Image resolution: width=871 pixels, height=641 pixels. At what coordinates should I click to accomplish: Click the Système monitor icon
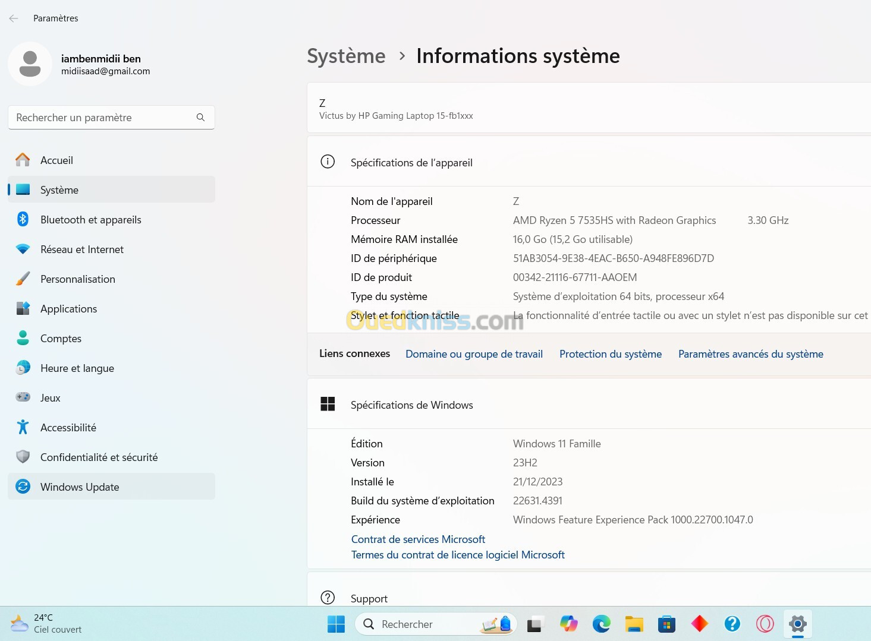pos(23,190)
